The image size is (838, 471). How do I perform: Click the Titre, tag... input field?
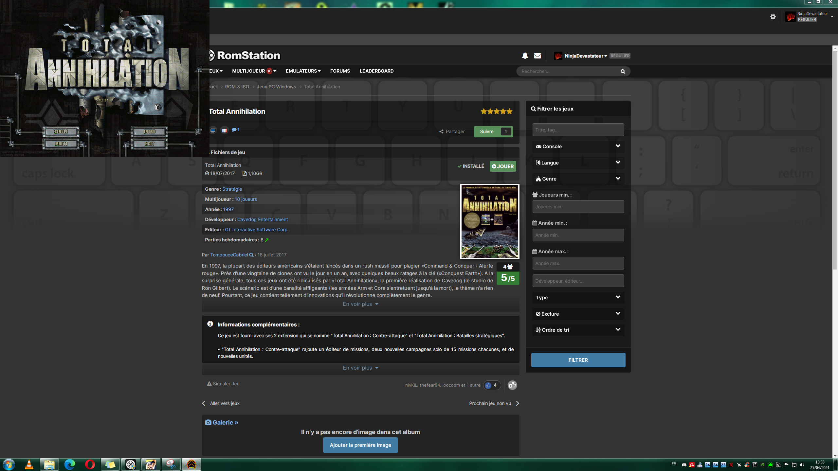pyautogui.click(x=578, y=130)
